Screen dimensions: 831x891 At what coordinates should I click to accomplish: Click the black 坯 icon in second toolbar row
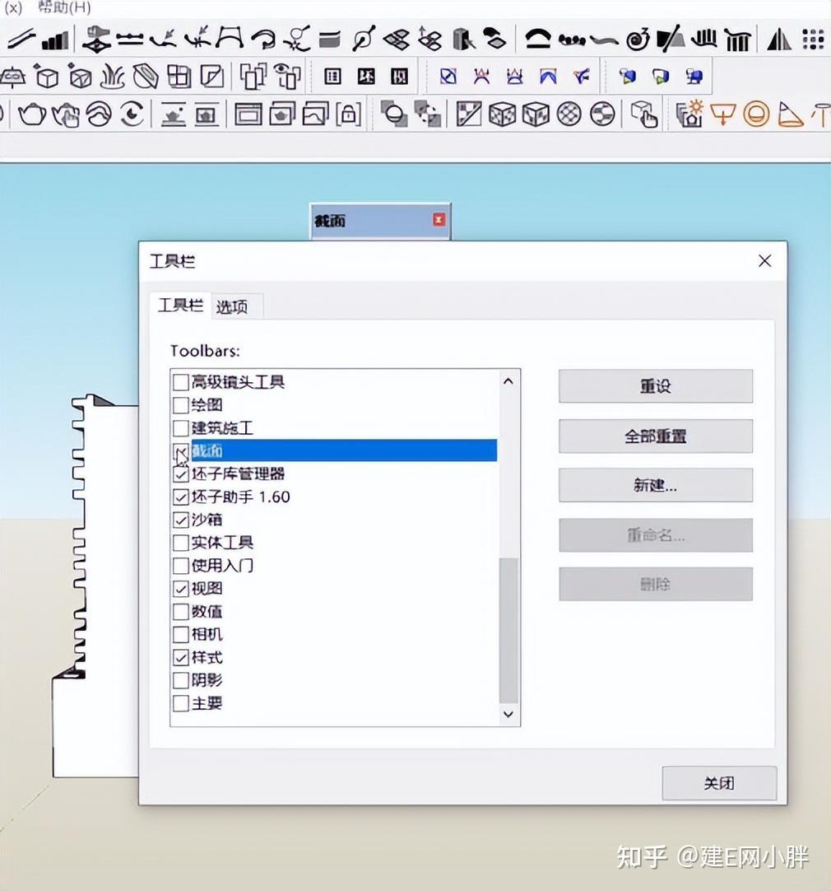(x=366, y=76)
